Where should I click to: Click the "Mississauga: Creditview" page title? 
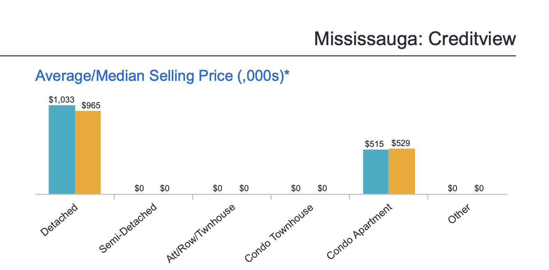[x=415, y=39]
